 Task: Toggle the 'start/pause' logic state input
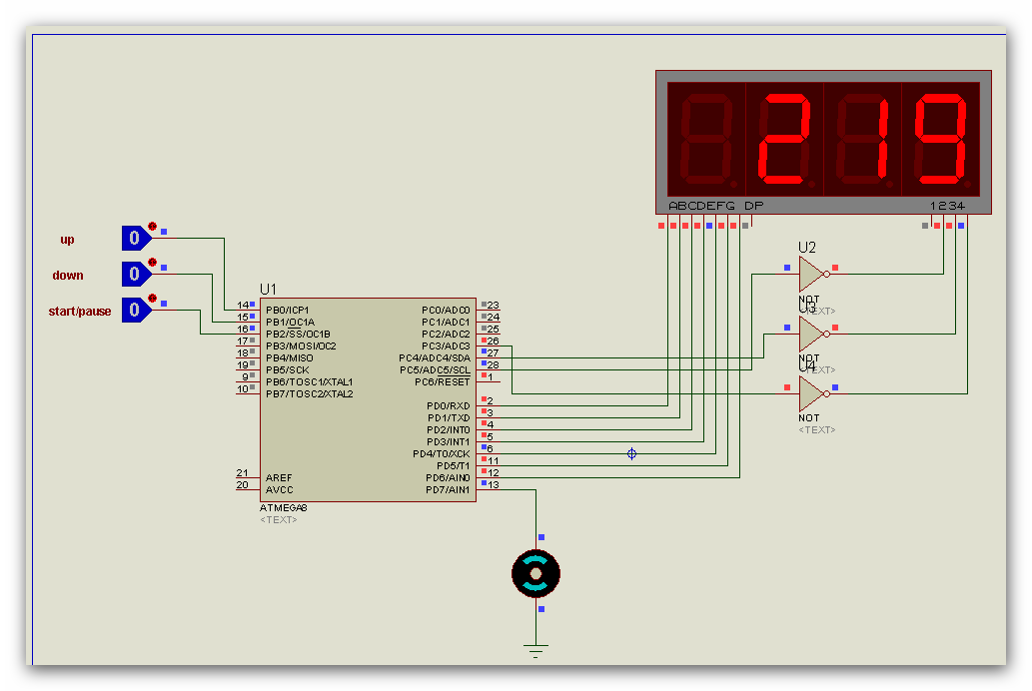tap(135, 311)
